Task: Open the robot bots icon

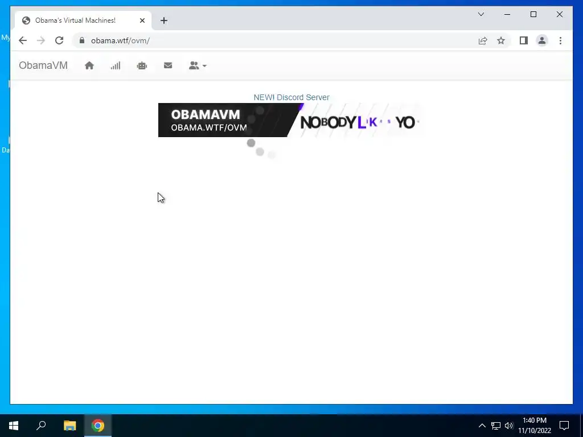Action: pos(142,66)
